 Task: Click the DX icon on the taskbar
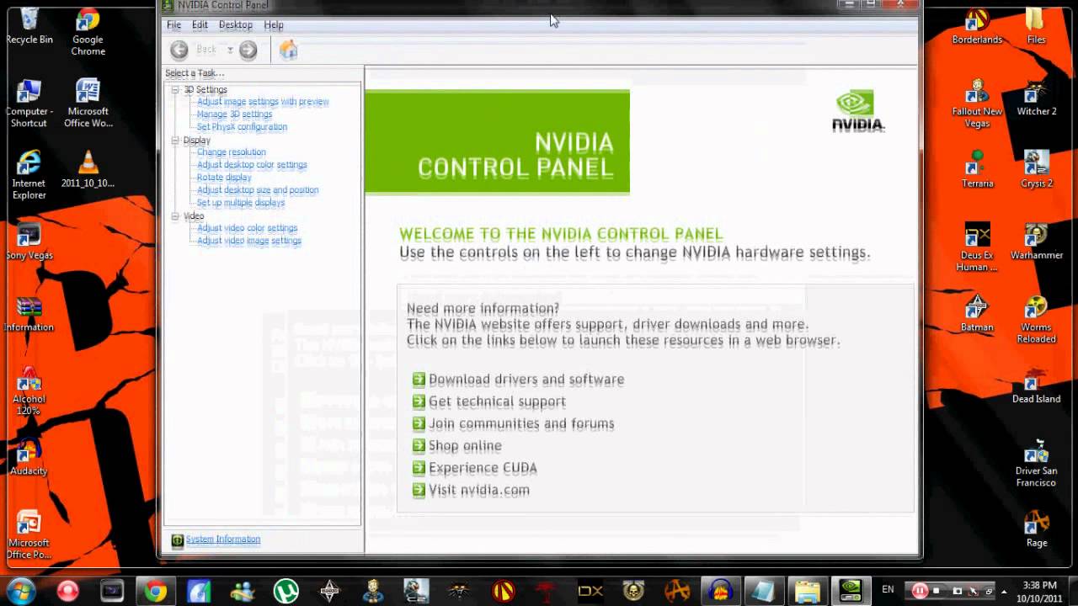[x=590, y=592]
